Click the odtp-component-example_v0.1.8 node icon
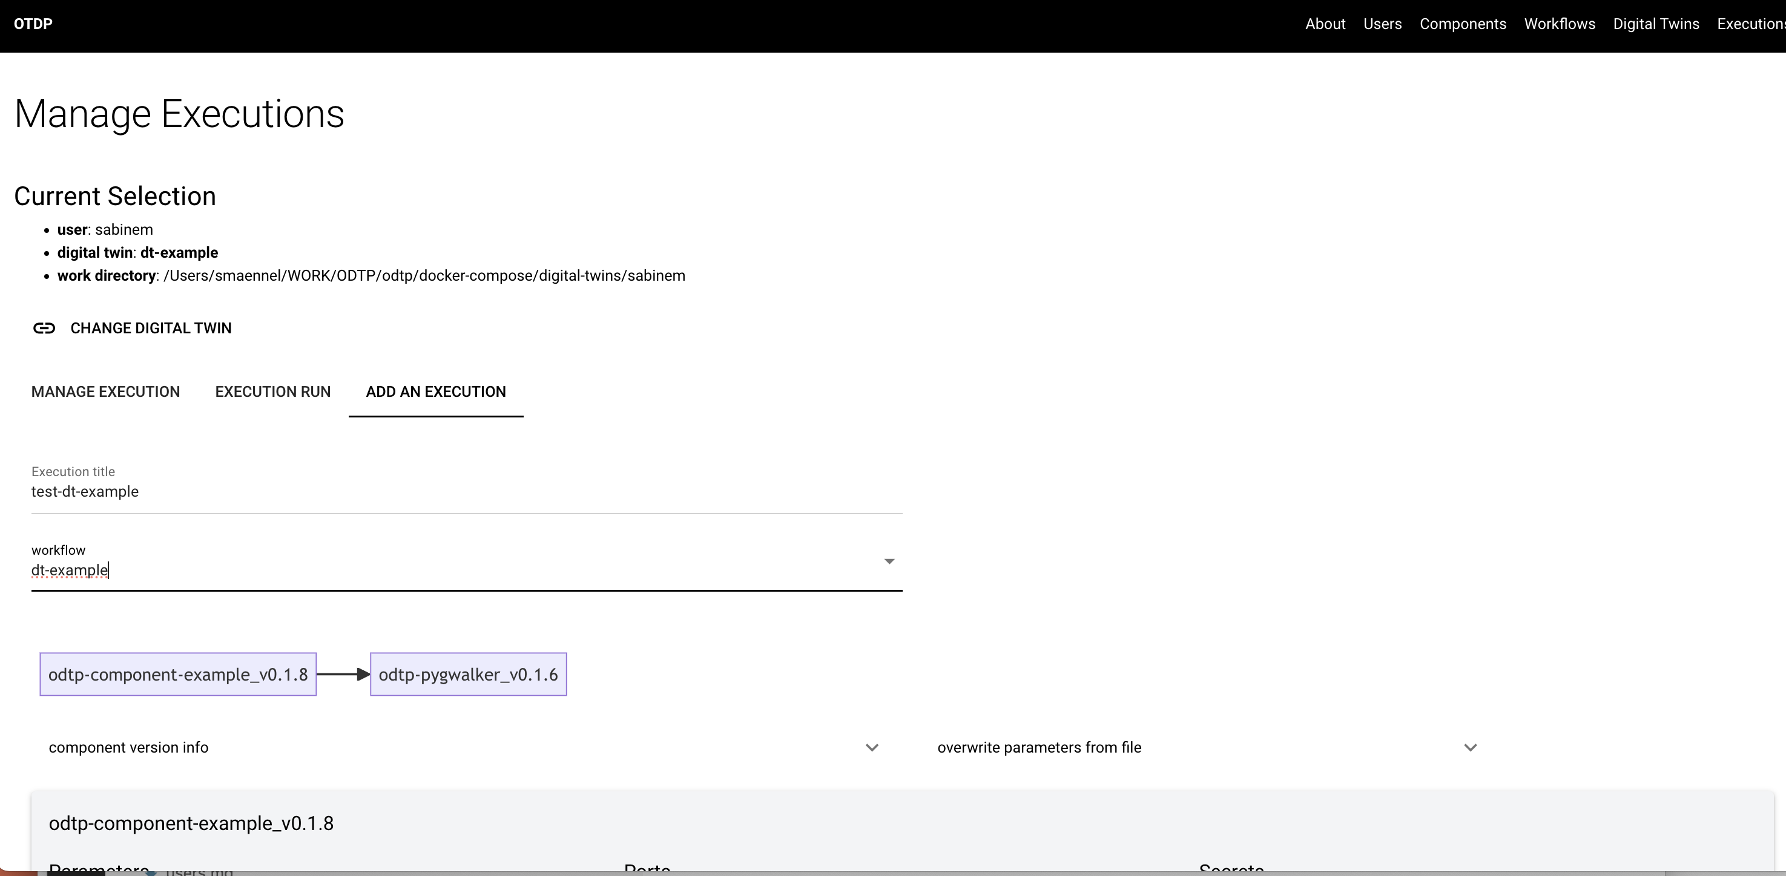The height and width of the screenshot is (876, 1786). click(177, 673)
